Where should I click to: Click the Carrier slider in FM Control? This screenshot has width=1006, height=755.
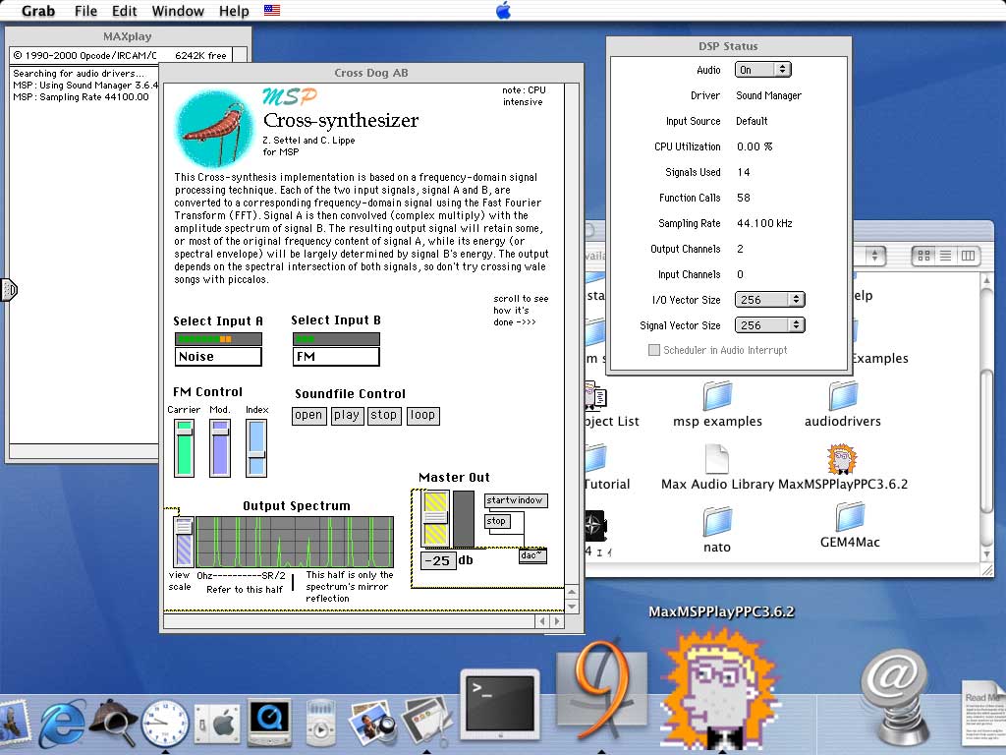point(184,448)
